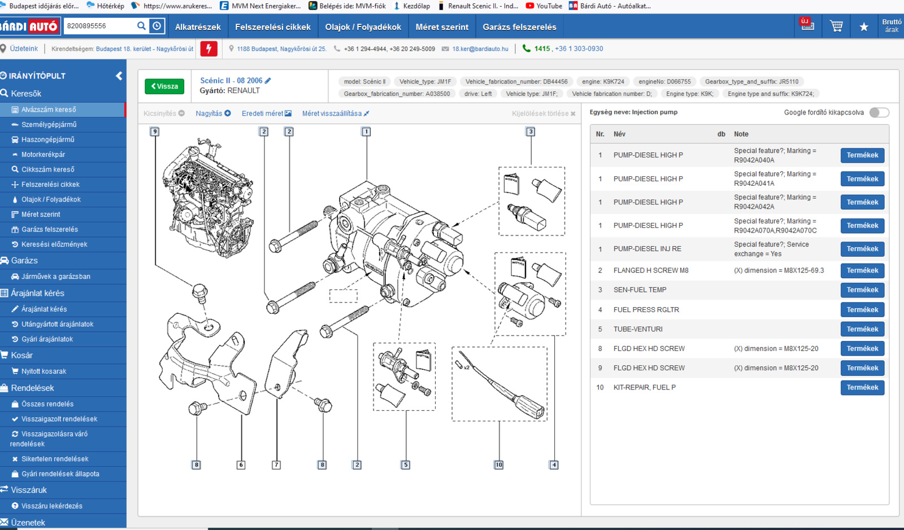Screen dimensions: 904x530
Task: Click the VIN search input field
Action: 99,26
